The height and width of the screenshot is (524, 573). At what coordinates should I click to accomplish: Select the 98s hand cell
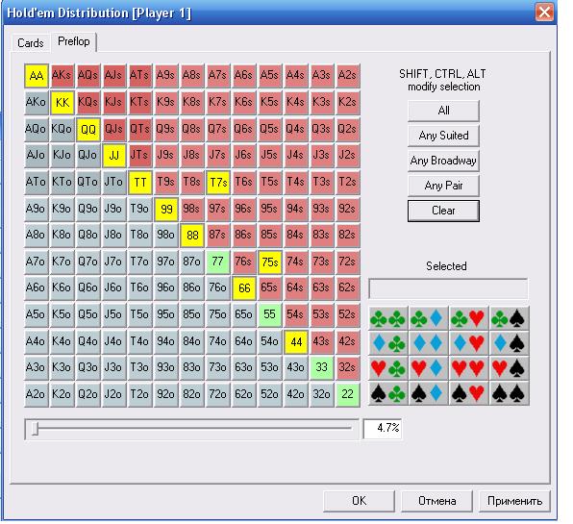coord(192,209)
